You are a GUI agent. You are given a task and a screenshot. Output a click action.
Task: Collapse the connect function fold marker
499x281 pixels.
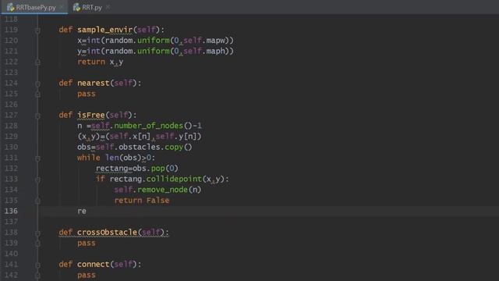37,265
